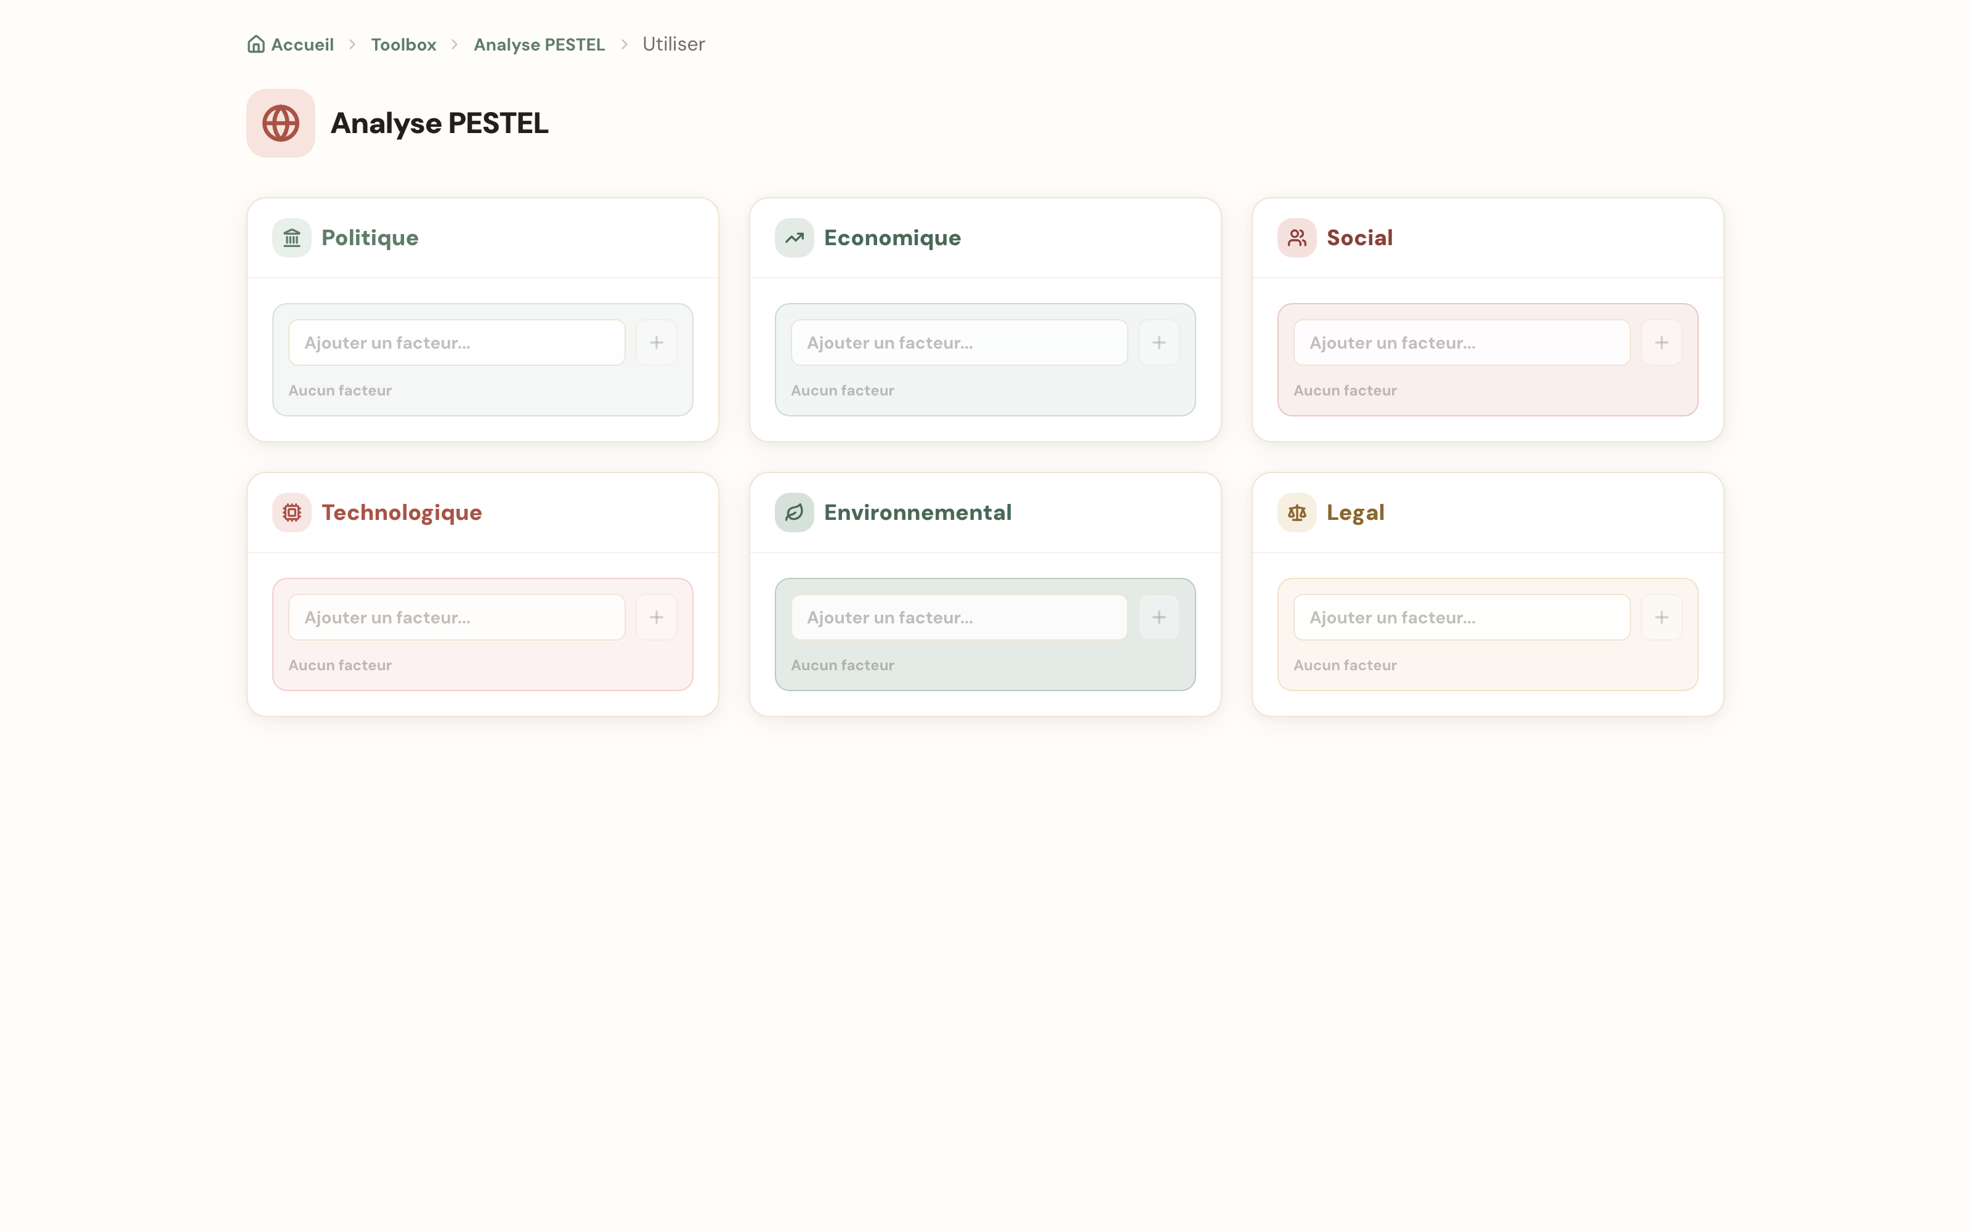Click the Utiliser breadcrumb text
This screenshot has height=1232, width=1971.
click(674, 44)
